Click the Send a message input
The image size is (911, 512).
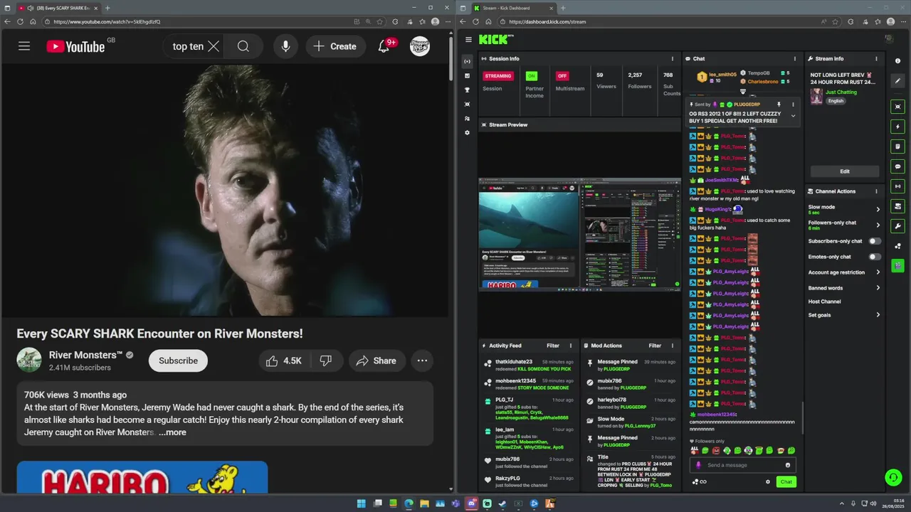pos(742,465)
